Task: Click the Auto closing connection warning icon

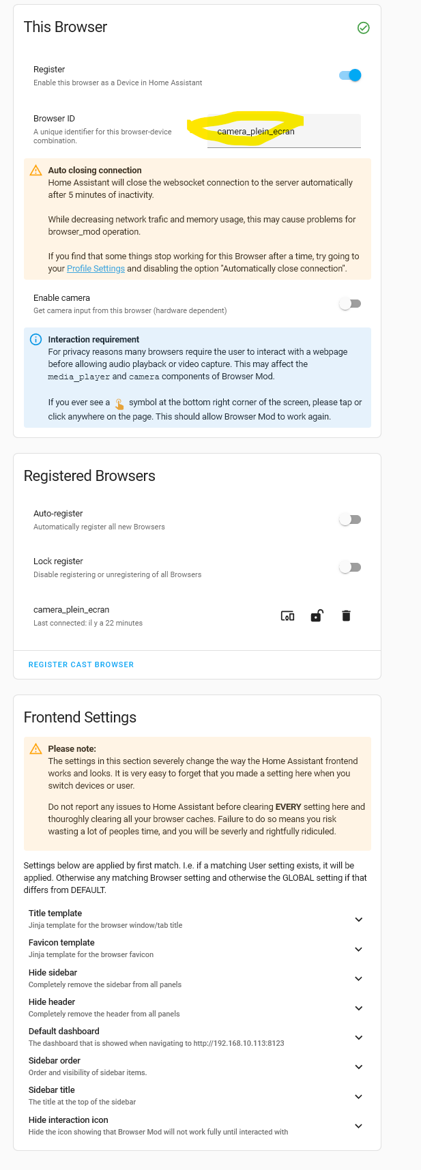Action: [36, 171]
